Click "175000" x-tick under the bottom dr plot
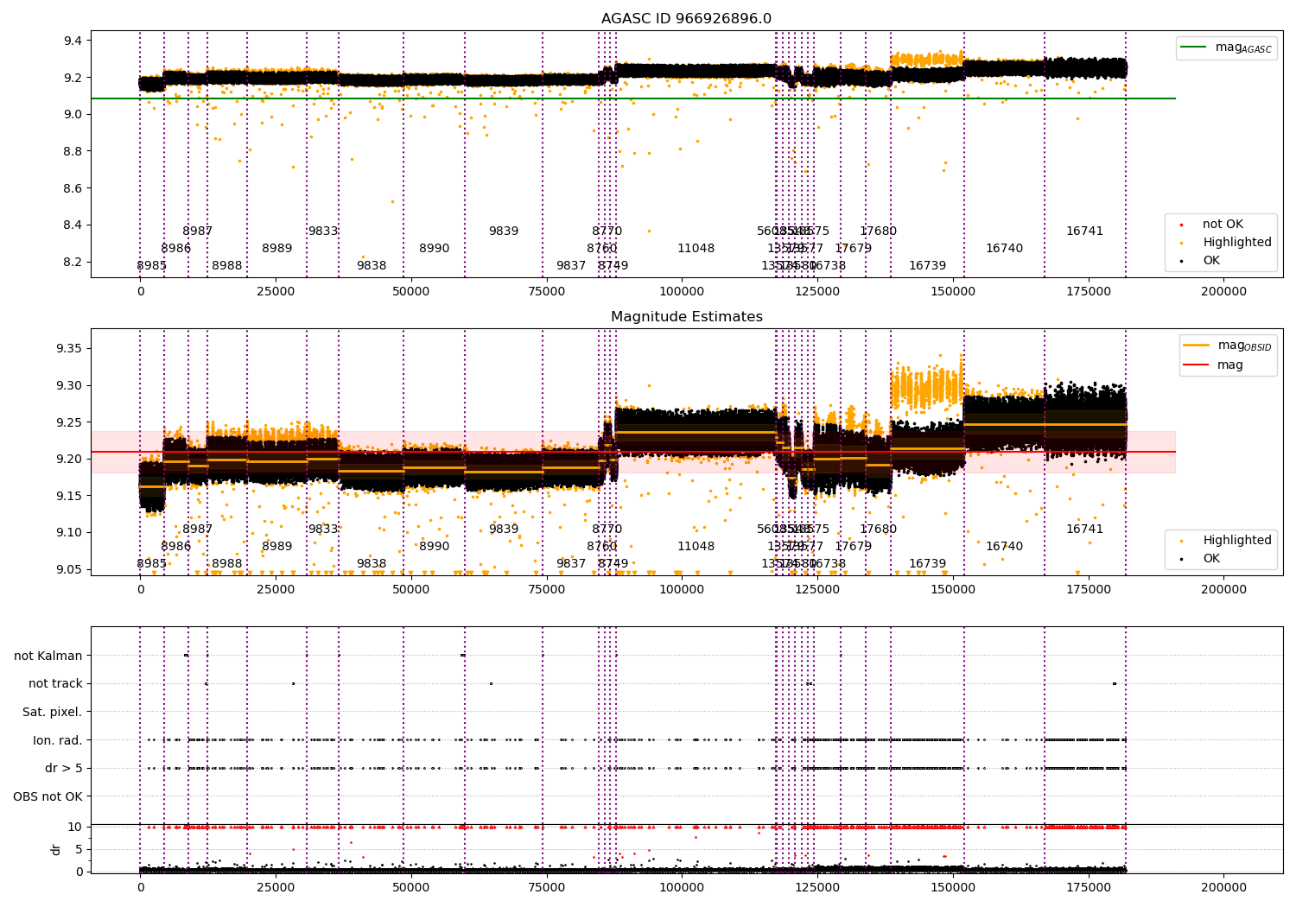 [1089, 887]
